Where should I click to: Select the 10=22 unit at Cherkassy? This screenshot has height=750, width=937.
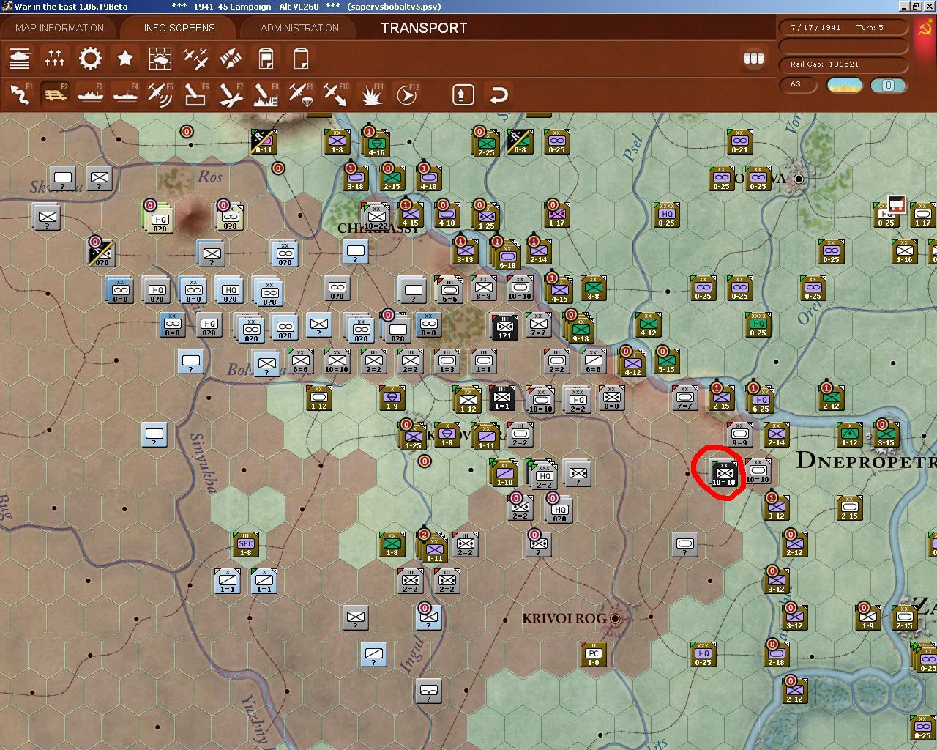[376, 218]
